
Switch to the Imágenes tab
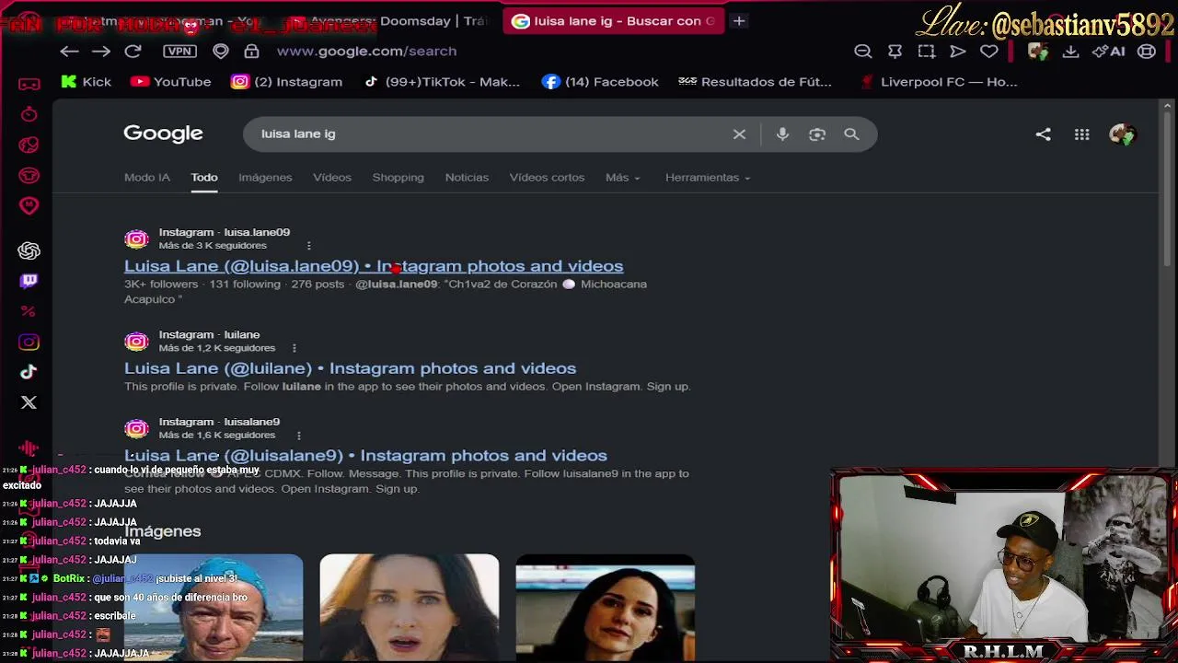[265, 178]
